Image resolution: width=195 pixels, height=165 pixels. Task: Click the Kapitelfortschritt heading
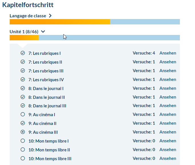[x=28, y=5]
